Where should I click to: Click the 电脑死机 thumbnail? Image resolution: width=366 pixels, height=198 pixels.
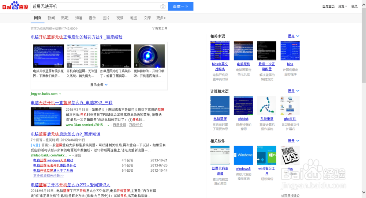coord(243,51)
